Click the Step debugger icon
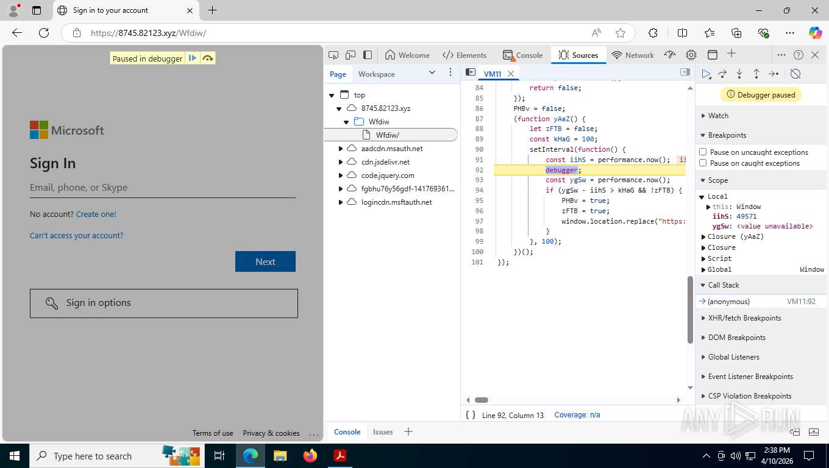829x468 pixels. click(774, 74)
